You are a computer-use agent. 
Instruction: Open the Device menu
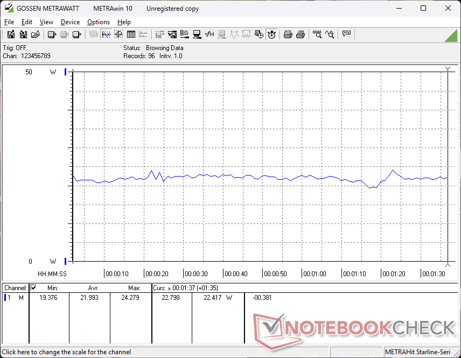(x=70, y=22)
